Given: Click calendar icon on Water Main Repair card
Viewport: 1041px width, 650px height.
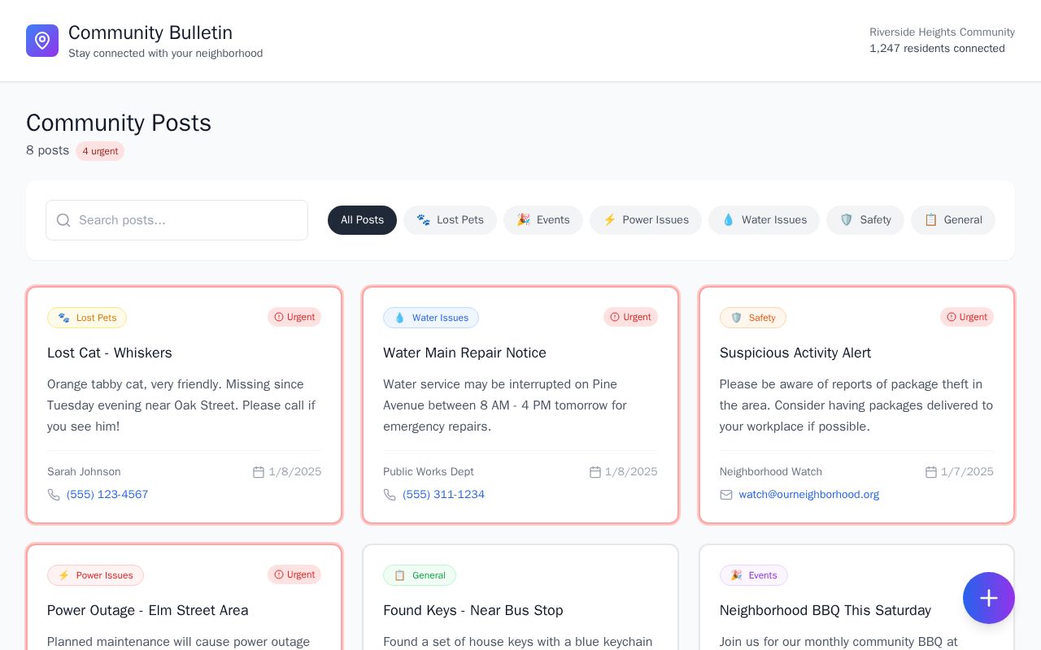Looking at the screenshot, I should click(595, 472).
